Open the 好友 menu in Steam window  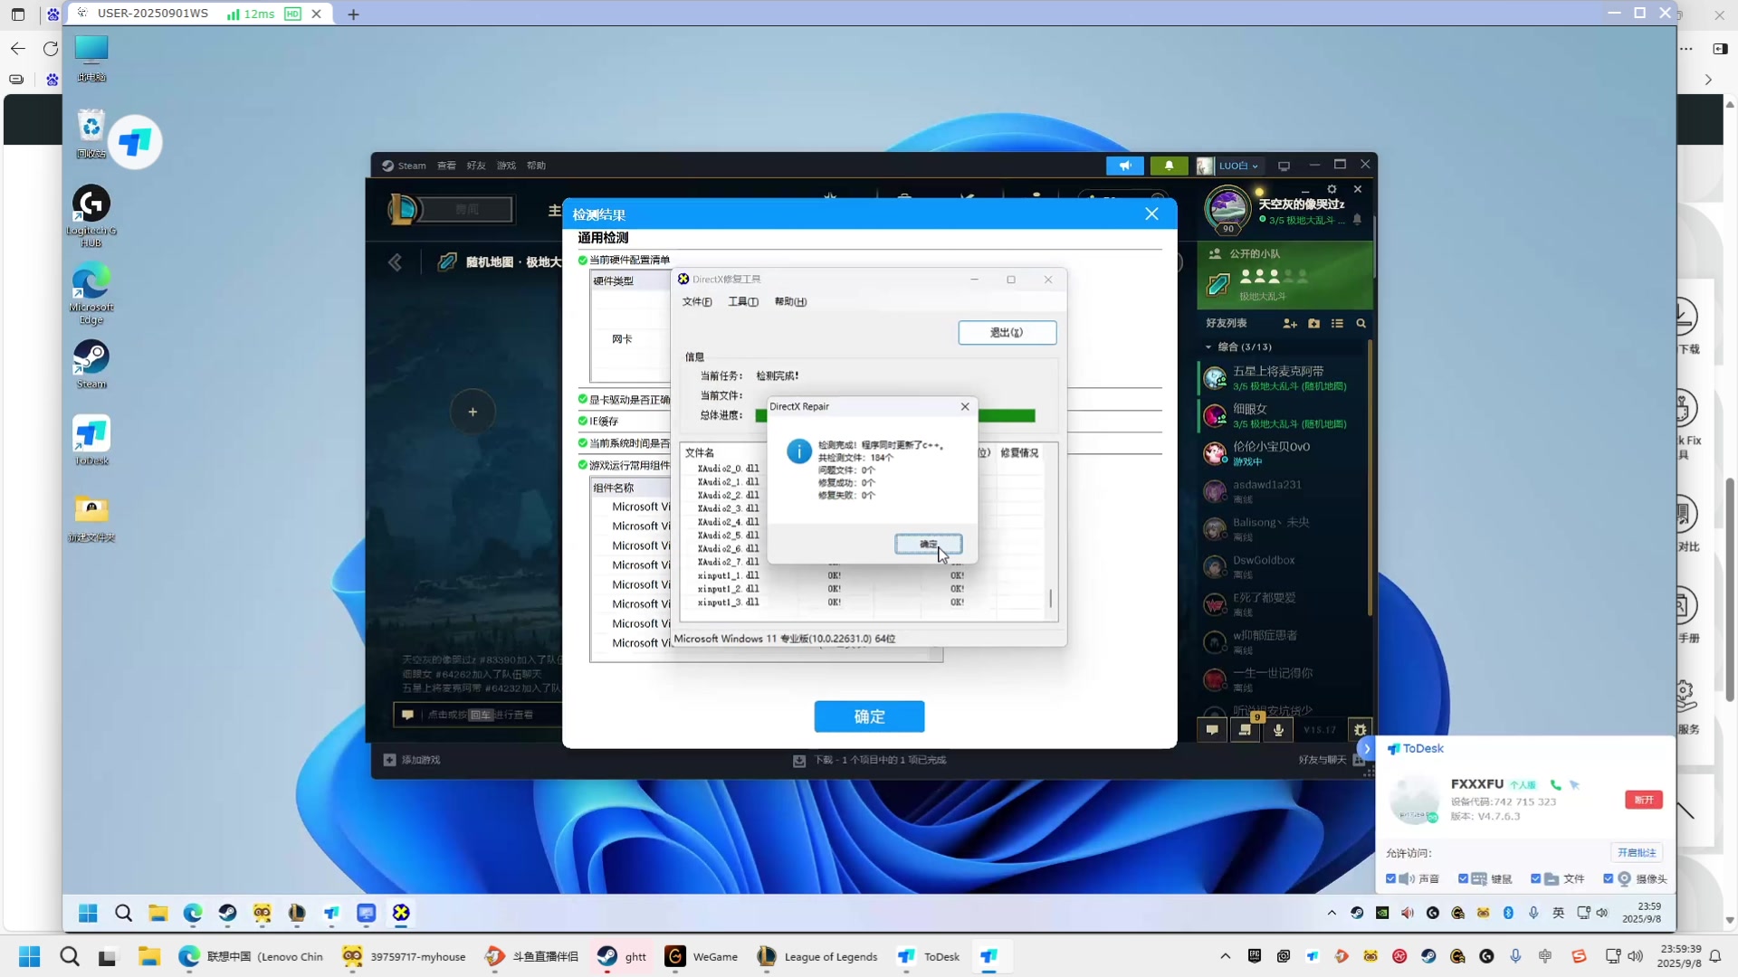476,166
